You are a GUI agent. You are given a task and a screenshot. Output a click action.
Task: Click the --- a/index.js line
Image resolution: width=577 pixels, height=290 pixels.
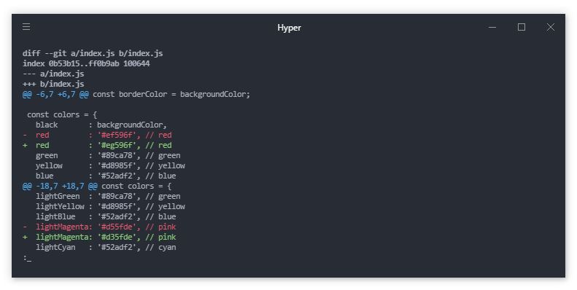53,74
